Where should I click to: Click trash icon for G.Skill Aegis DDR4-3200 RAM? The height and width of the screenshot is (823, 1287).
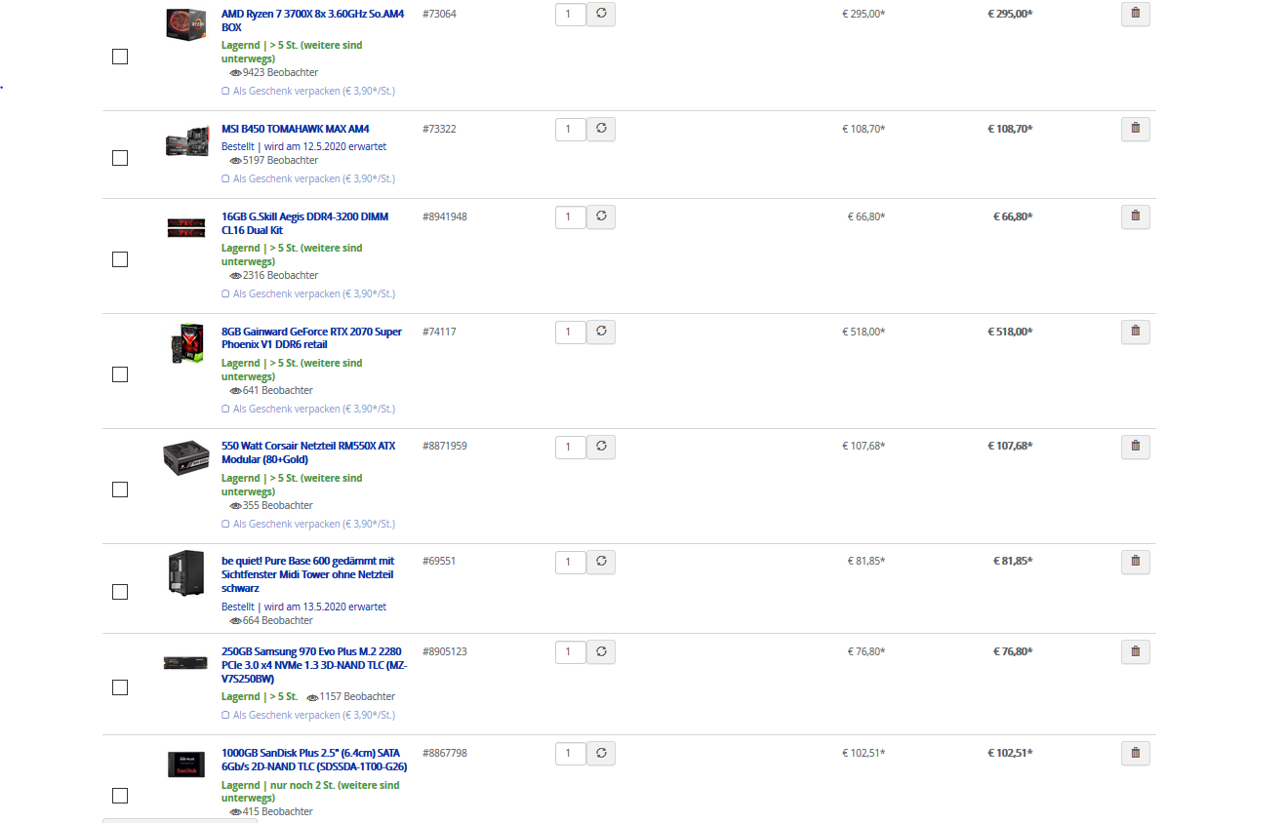point(1135,216)
